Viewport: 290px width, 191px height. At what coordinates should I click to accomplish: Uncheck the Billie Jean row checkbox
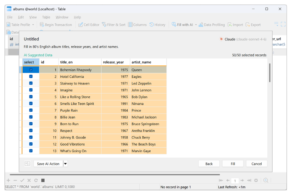[31, 117]
